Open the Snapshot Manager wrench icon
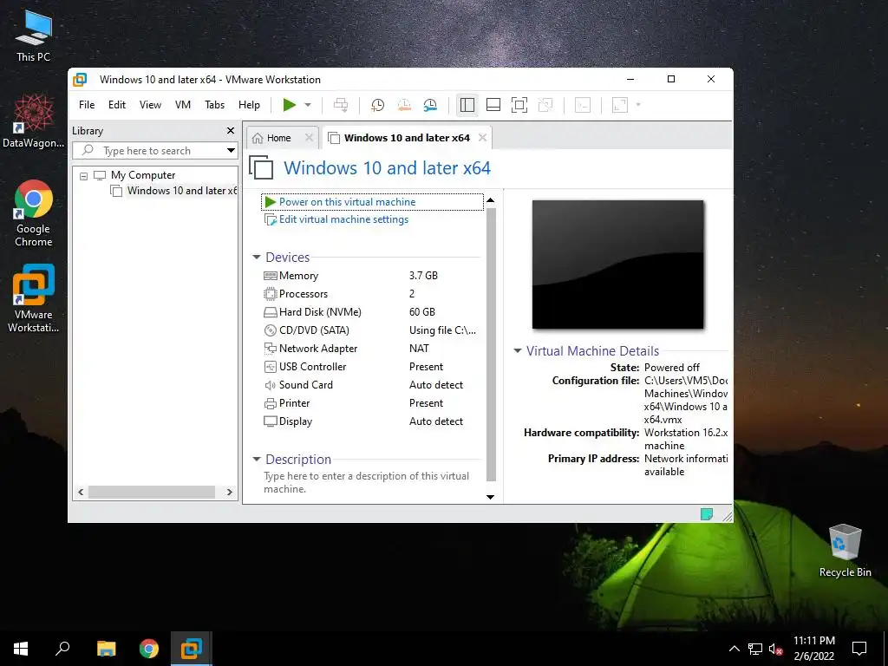Image resolution: width=888 pixels, height=666 pixels. tap(430, 105)
